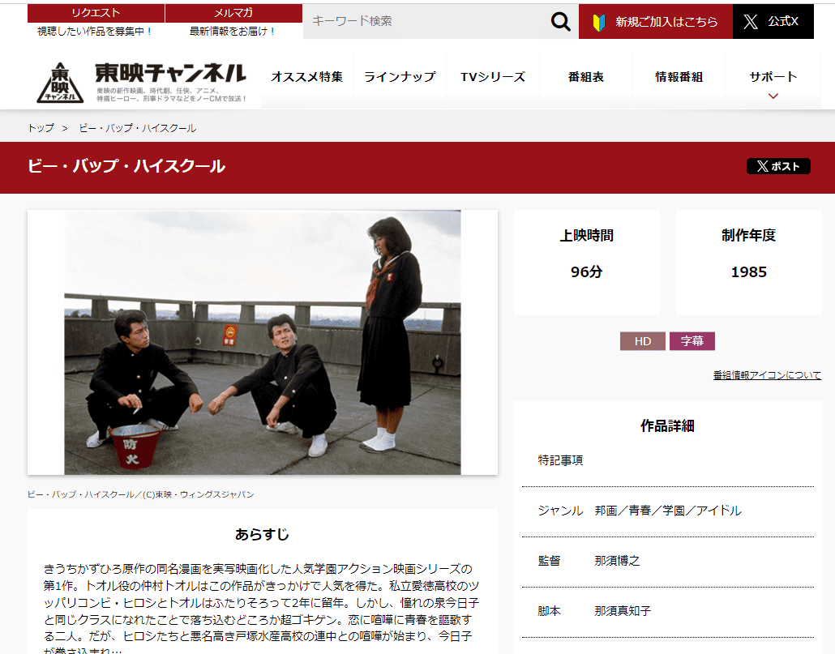This screenshot has width=835, height=654.
Task: Click the 字幕 badge
Action: pyautogui.click(x=692, y=341)
